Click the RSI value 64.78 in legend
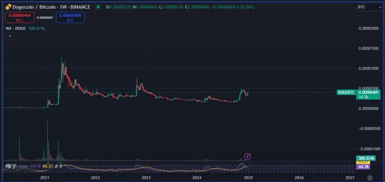 [x=35, y=166]
